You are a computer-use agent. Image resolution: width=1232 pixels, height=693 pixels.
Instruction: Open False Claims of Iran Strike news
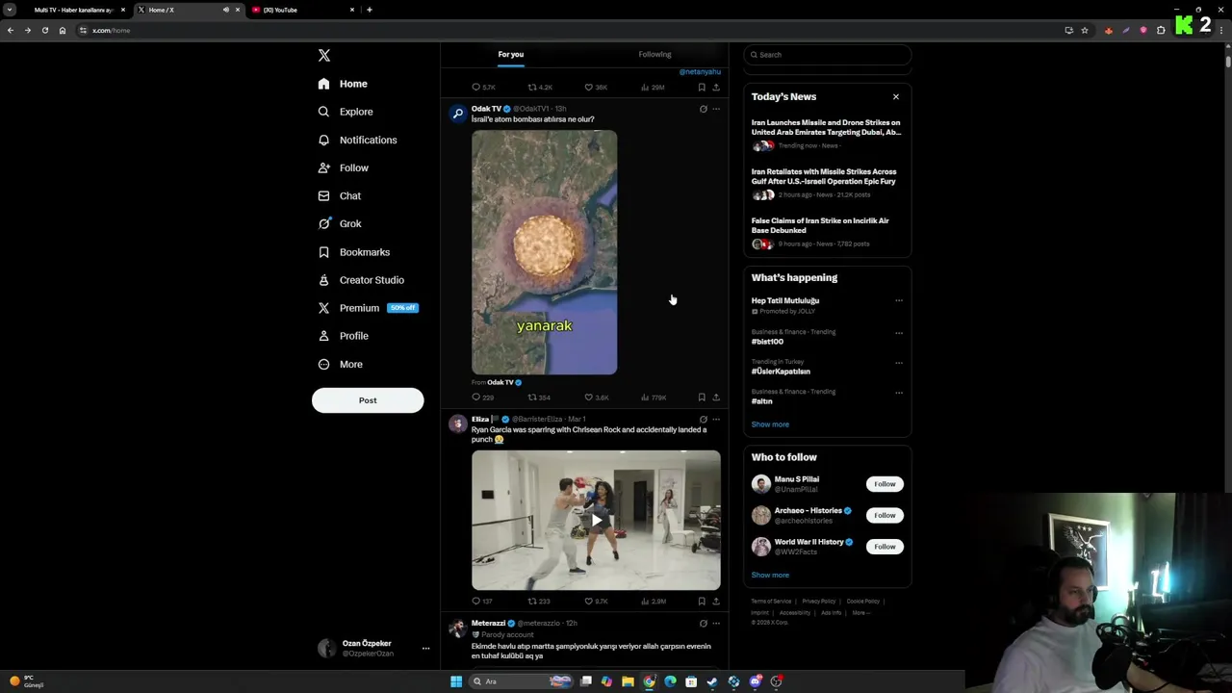point(820,225)
